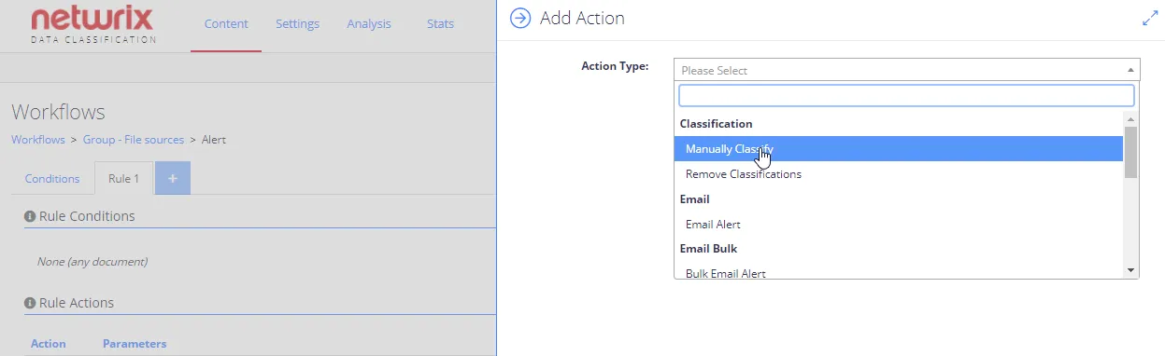Open the Settings tab
Image resolution: width=1165 pixels, height=356 pixels.
(297, 24)
